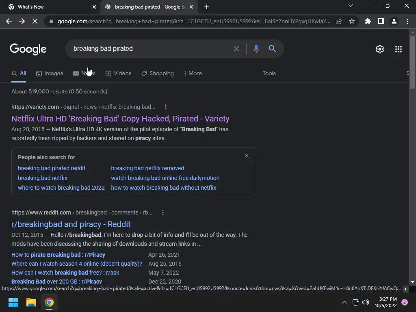Image resolution: width=416 pixels, height=312 pixels.
Task: Go forward using the browser forward arrow
Action: [x=22, y=21]
